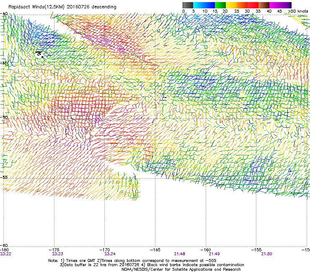This screenshot has width=310, height=272.
Task: Click the '35' legend scale label
Action: 258,11
